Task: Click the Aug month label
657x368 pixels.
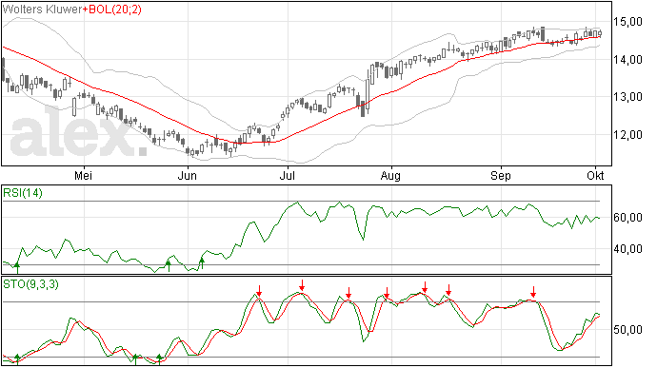Action: coord(390,175)
